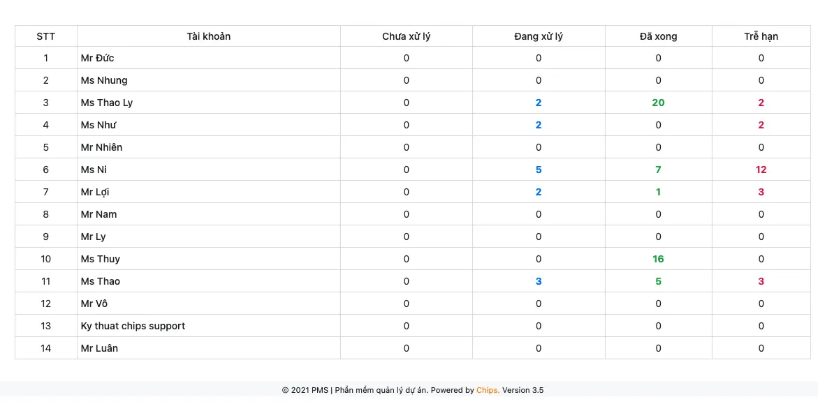Select the Đang xử lý column header
The height and width of the screenshot is (404, 818).
coord(539,36)
